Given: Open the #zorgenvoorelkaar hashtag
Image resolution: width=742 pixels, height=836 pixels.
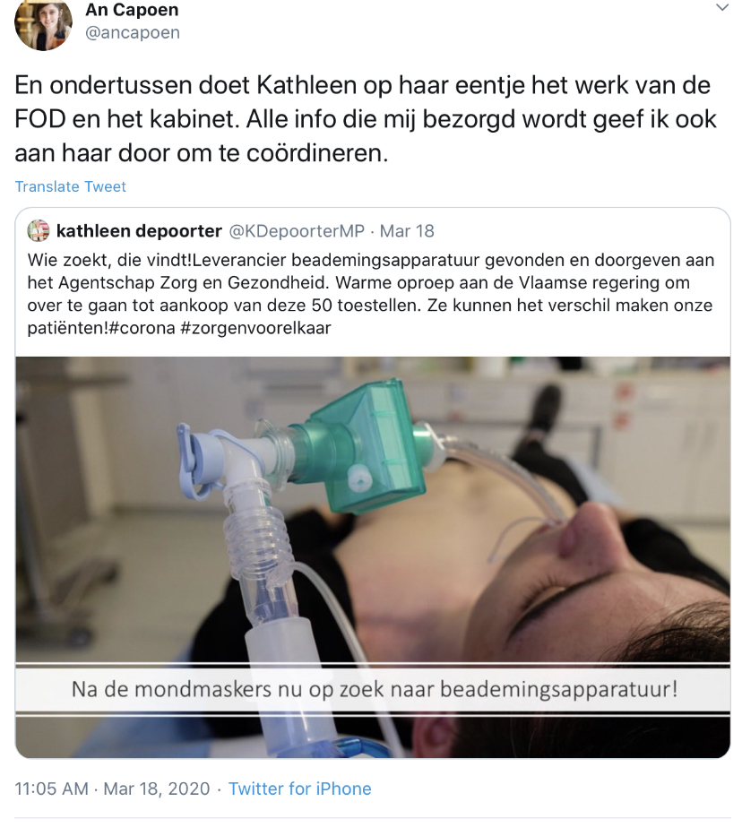Looking at the screenshot, I should [255, 327].
